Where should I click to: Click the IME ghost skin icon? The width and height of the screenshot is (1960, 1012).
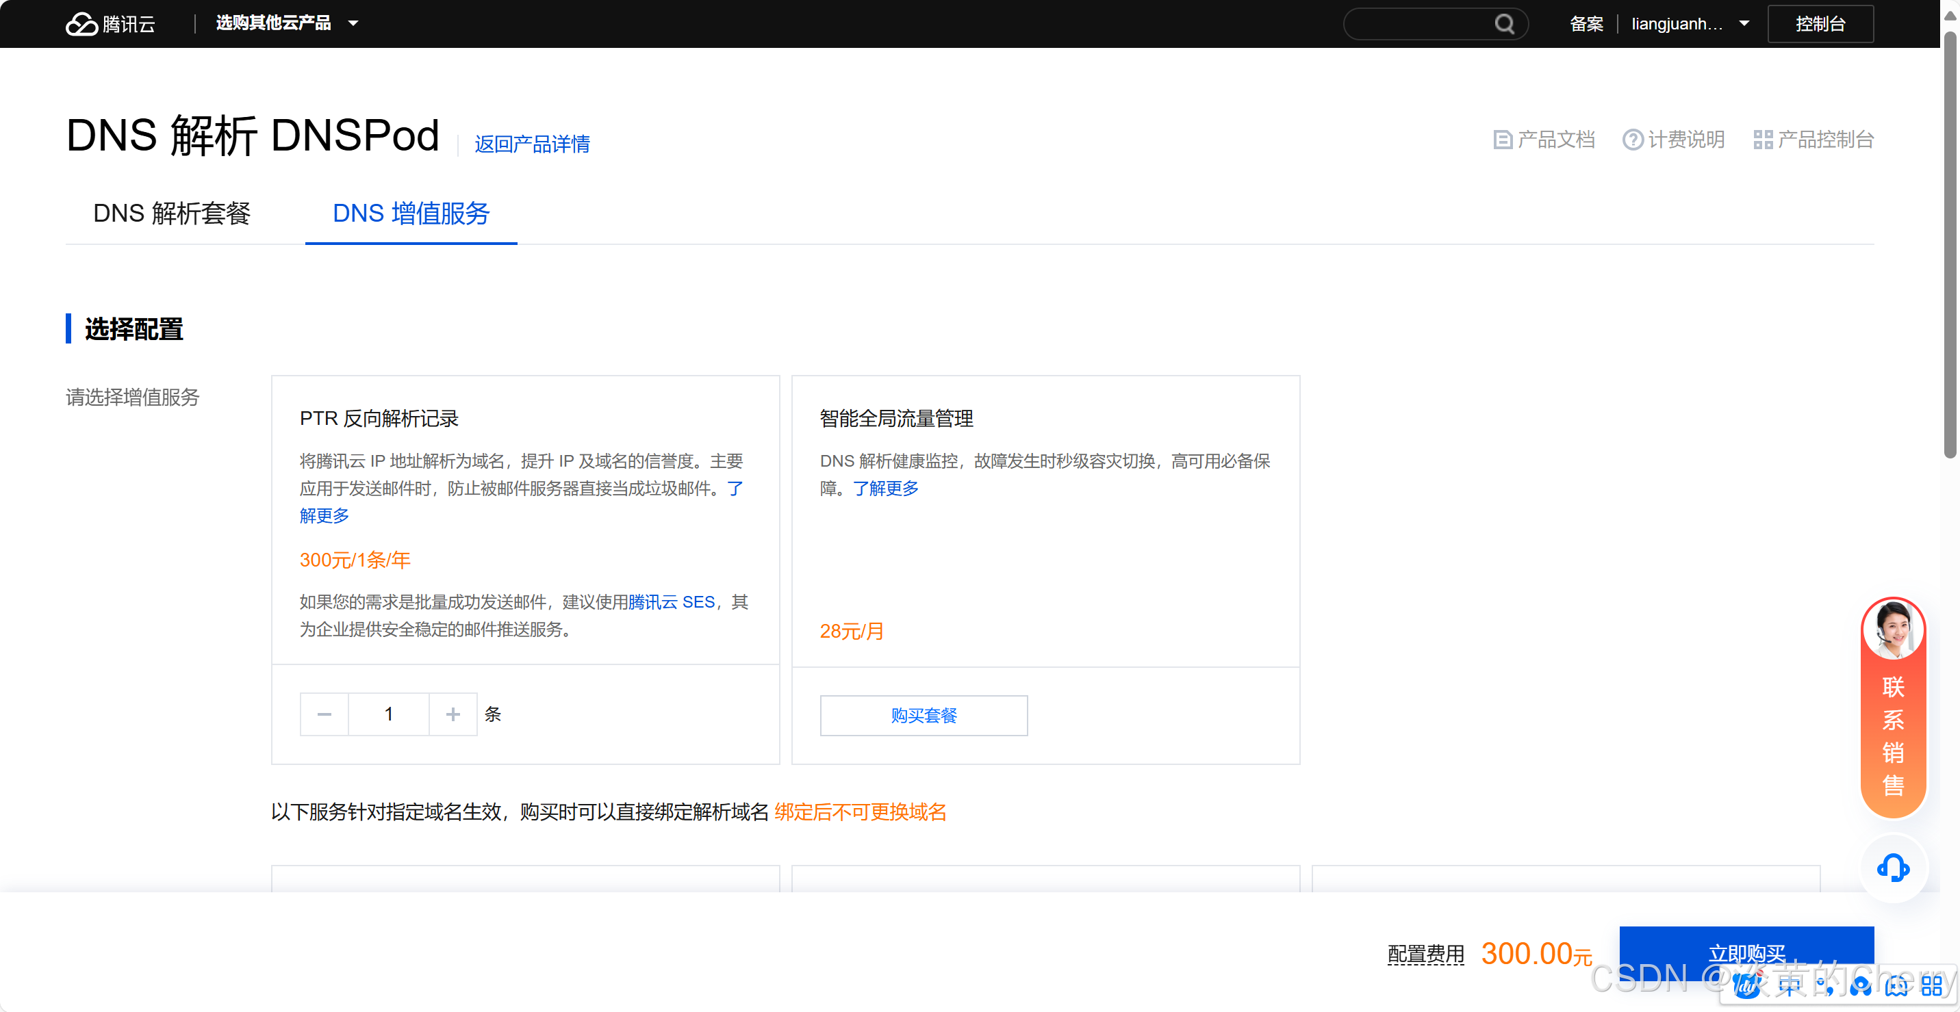pos(1896,985)
